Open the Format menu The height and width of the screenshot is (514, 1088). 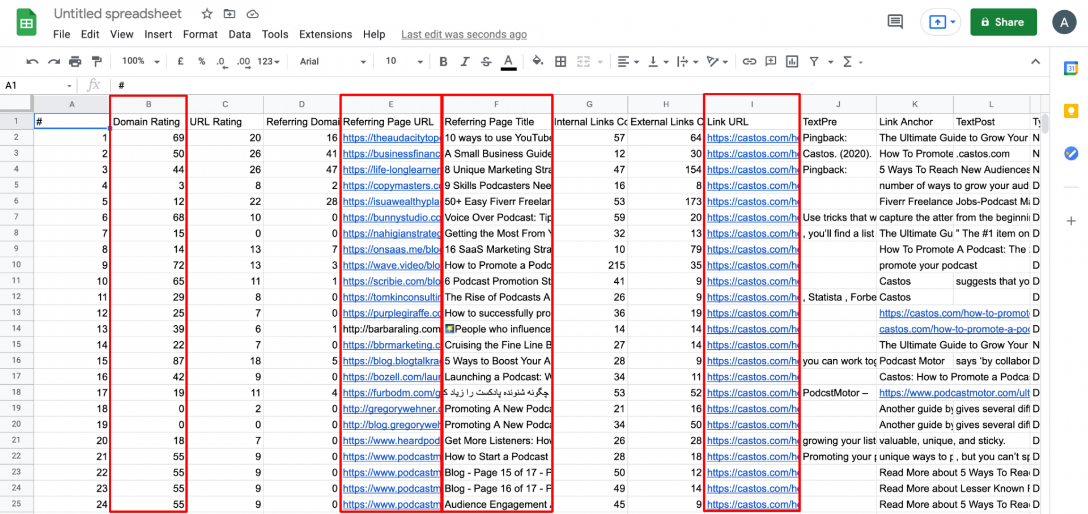tap(200, 35)
